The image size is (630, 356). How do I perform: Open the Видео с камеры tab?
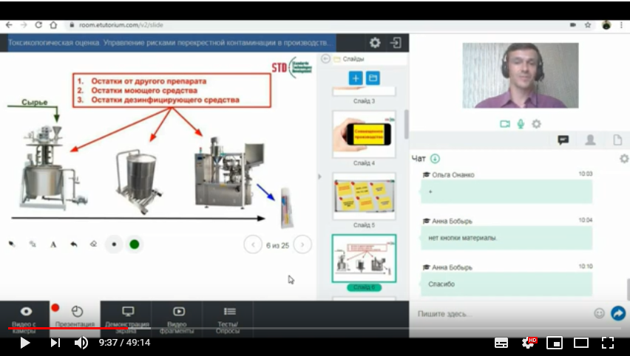(x=24, y=319)
